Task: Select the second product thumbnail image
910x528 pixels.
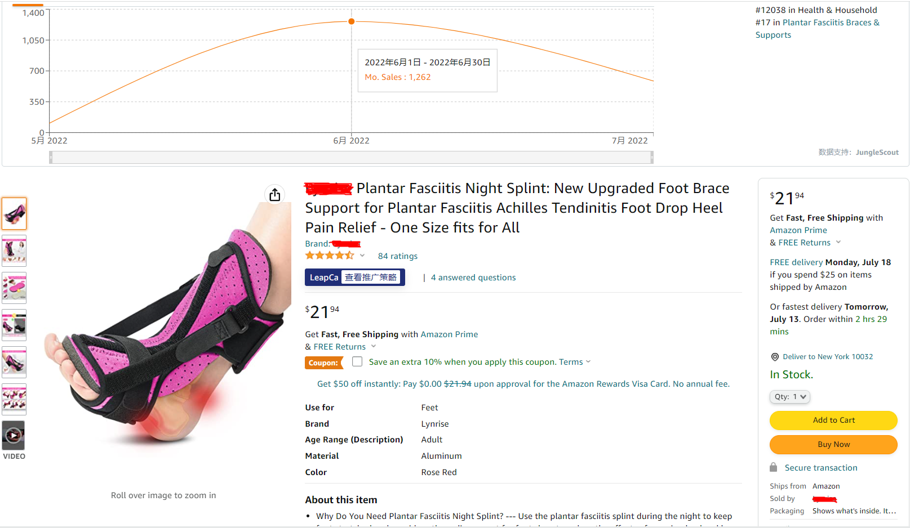Action: 14,250
